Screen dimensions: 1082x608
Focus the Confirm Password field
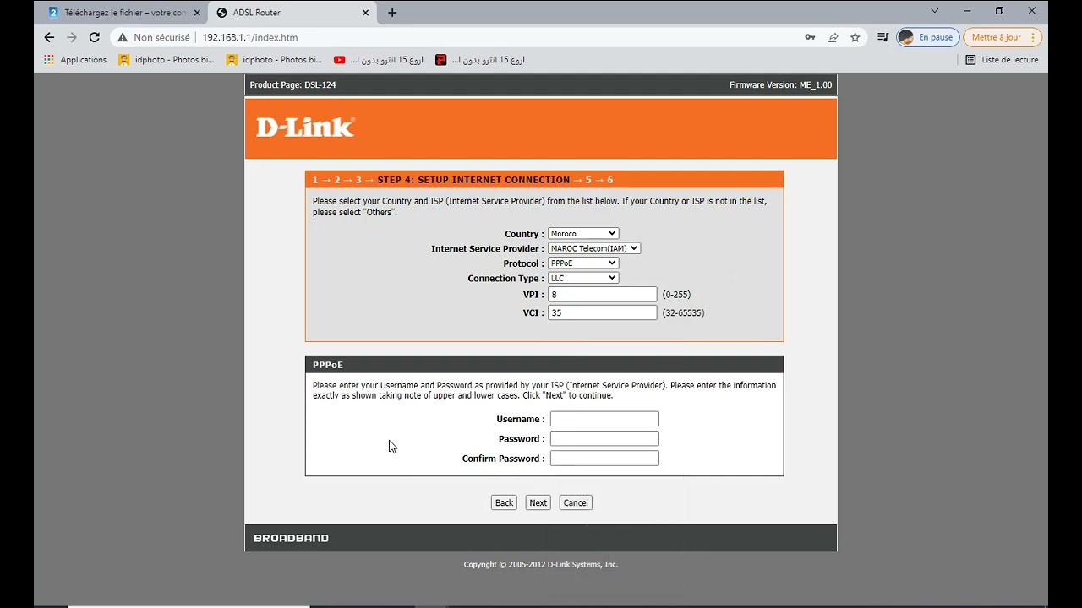click(x=604, y=459)
